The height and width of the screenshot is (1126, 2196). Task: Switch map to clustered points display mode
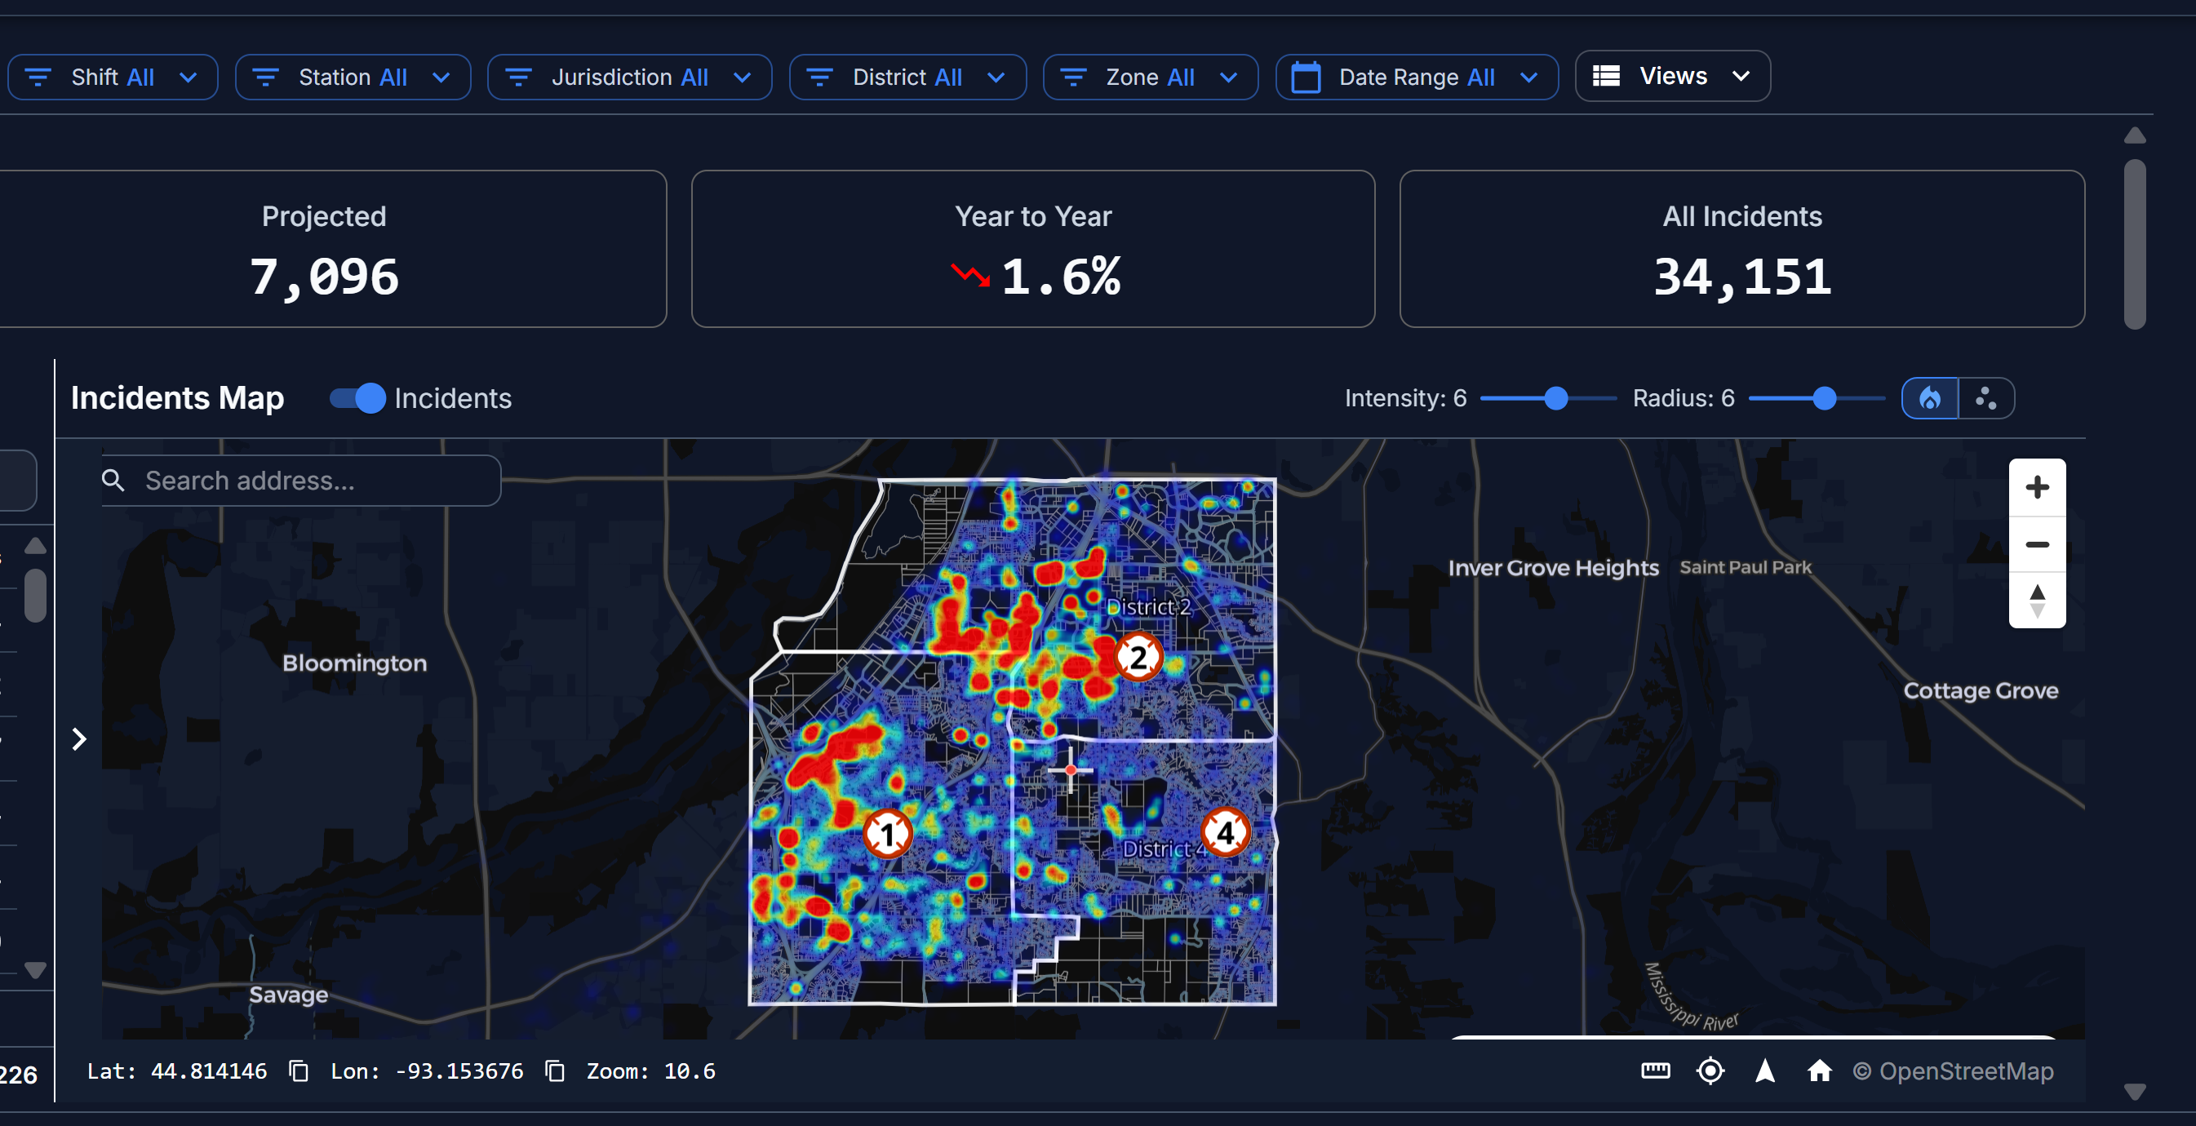(1986, 397)
